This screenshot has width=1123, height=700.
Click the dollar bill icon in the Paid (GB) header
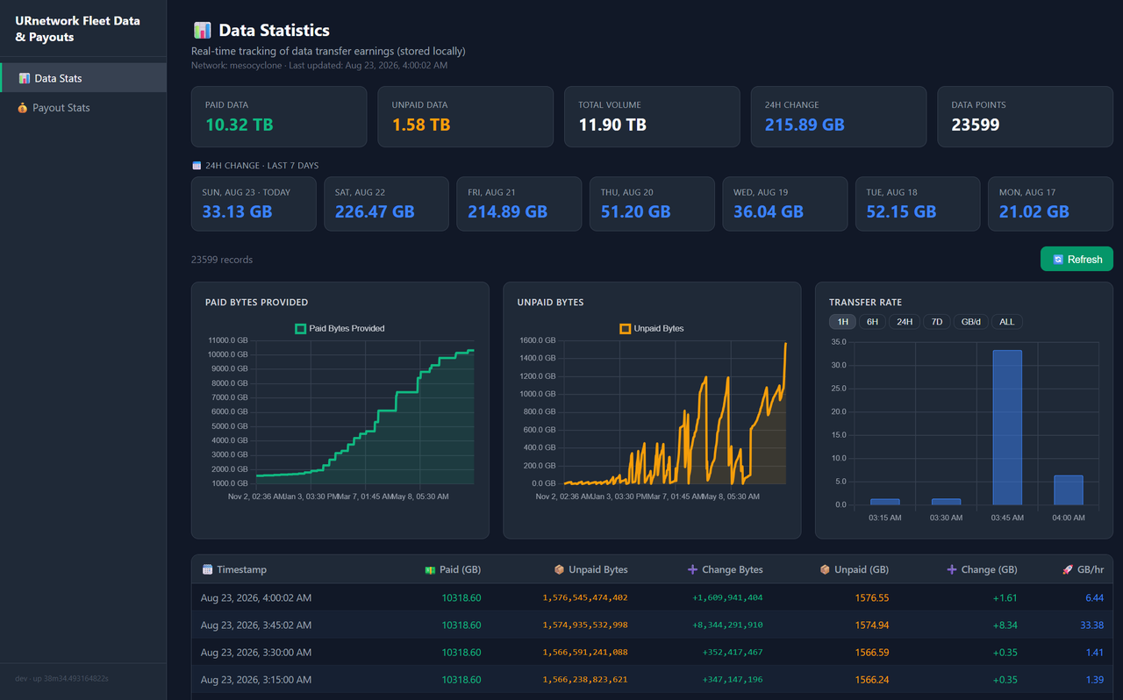tap(430, 569)
